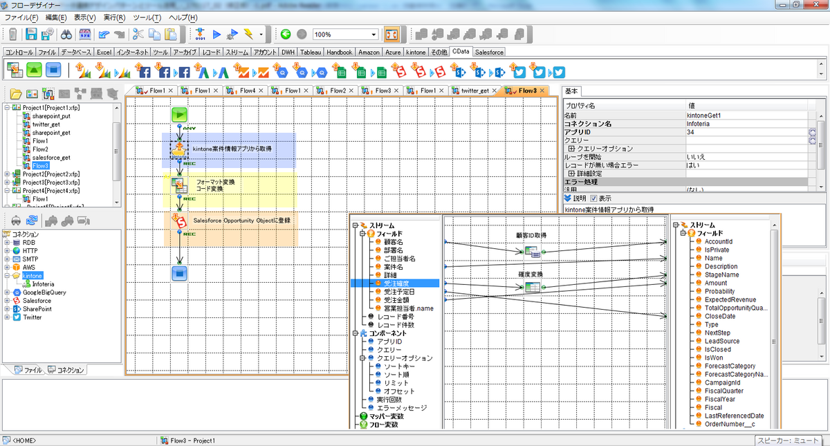
Task: Select the Salesforce component node on canvas
Action: pos(180,221)
